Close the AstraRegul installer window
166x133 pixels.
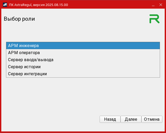tap(161, 5)
